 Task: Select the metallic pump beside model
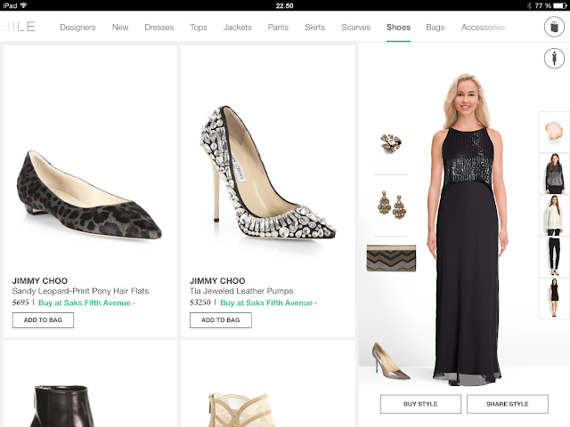[390, 361]
